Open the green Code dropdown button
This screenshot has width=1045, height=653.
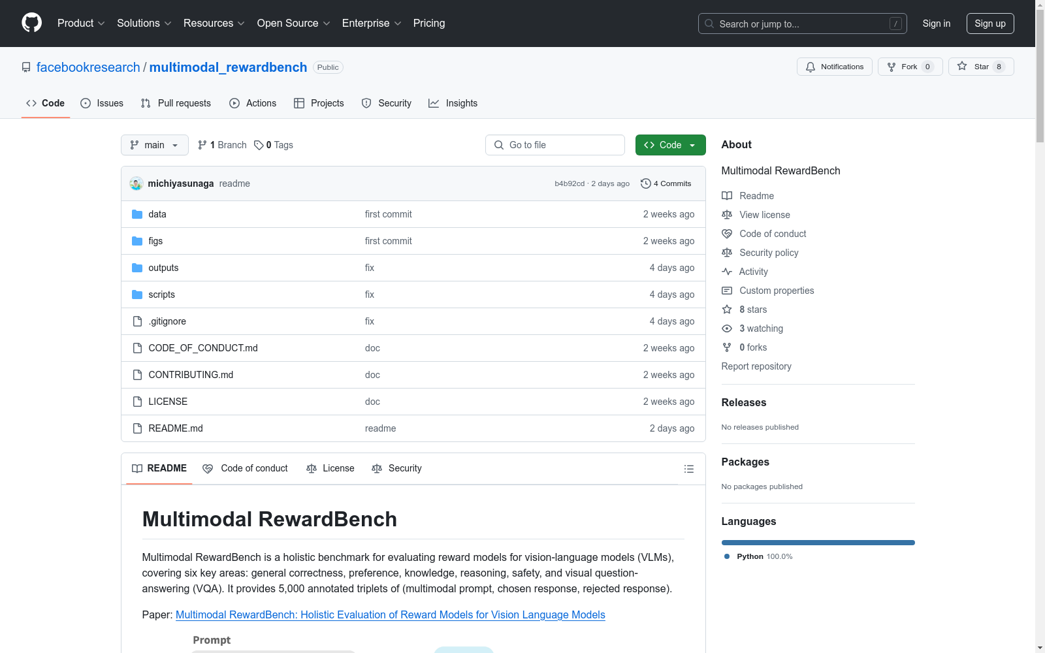[x=671, y=145]
